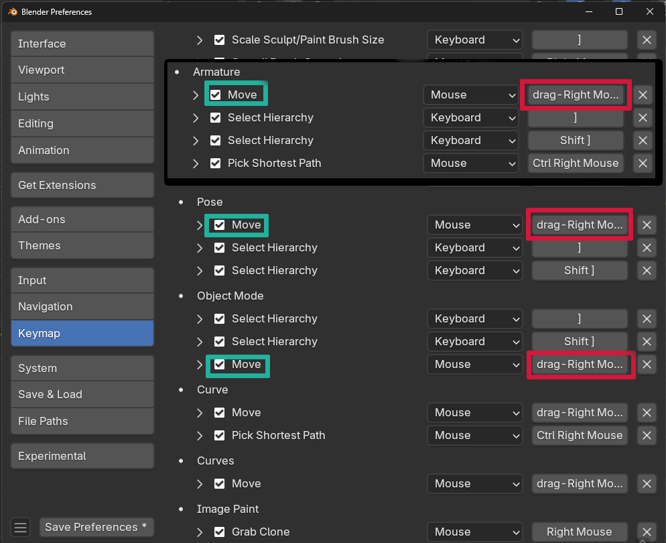Delete the Pick Shortest Path Armature binding
The image size is (666, 543).
click(x=643, y=163)
